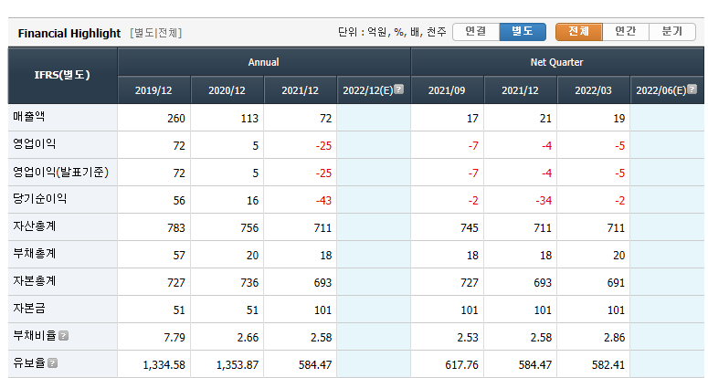Click the 582.41 reserve ratio value
Screen dimensions: 708x378
[x=608, y=365]
